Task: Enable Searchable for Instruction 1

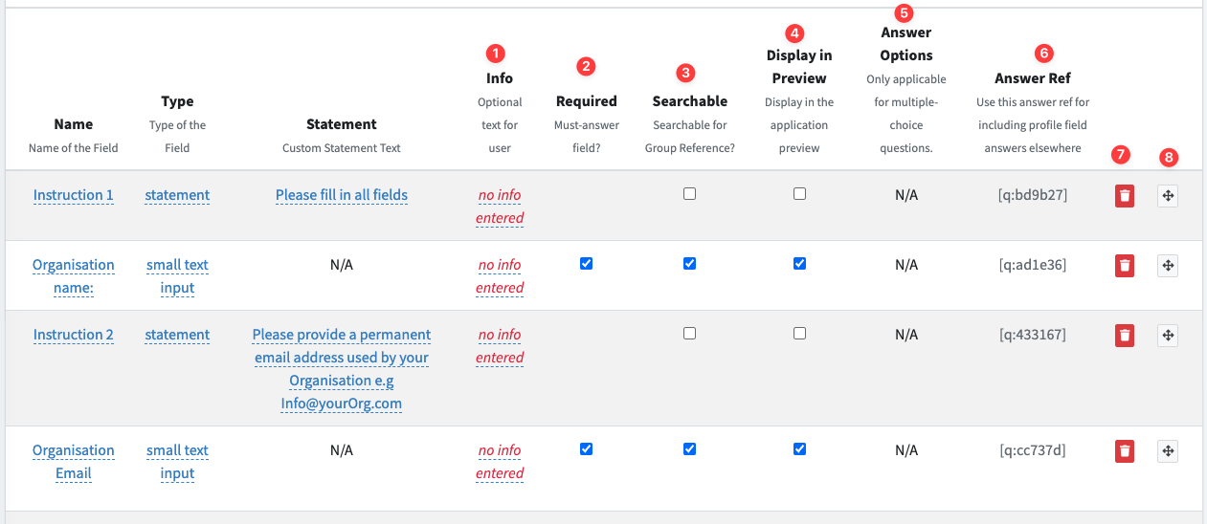Action: click(690, 194)
